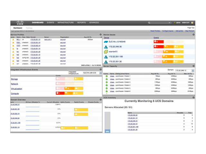Click the 49% servers allocated bar
The image size is (206, 154).
[108, 132]
